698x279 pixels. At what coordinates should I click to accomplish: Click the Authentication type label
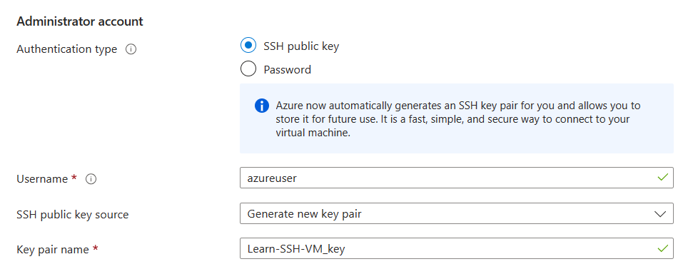coord(67,49)
